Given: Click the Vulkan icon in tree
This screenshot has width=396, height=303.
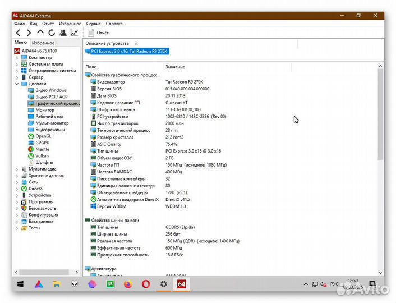Looking at the screenshot, I should point(31,156).
